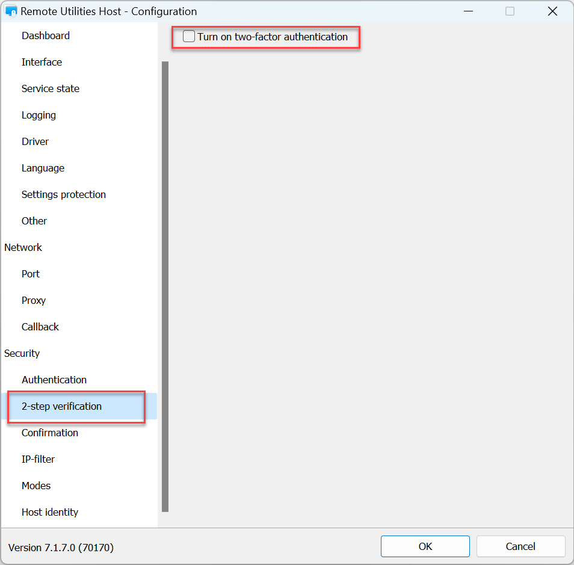The height and width of the screenshot is (565, 574).
Task: Open Settings protection page
Action: (64, 194)
